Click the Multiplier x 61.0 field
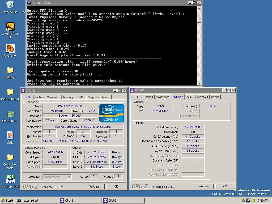This screenshot has width=272, height=204. click(55, 157)
